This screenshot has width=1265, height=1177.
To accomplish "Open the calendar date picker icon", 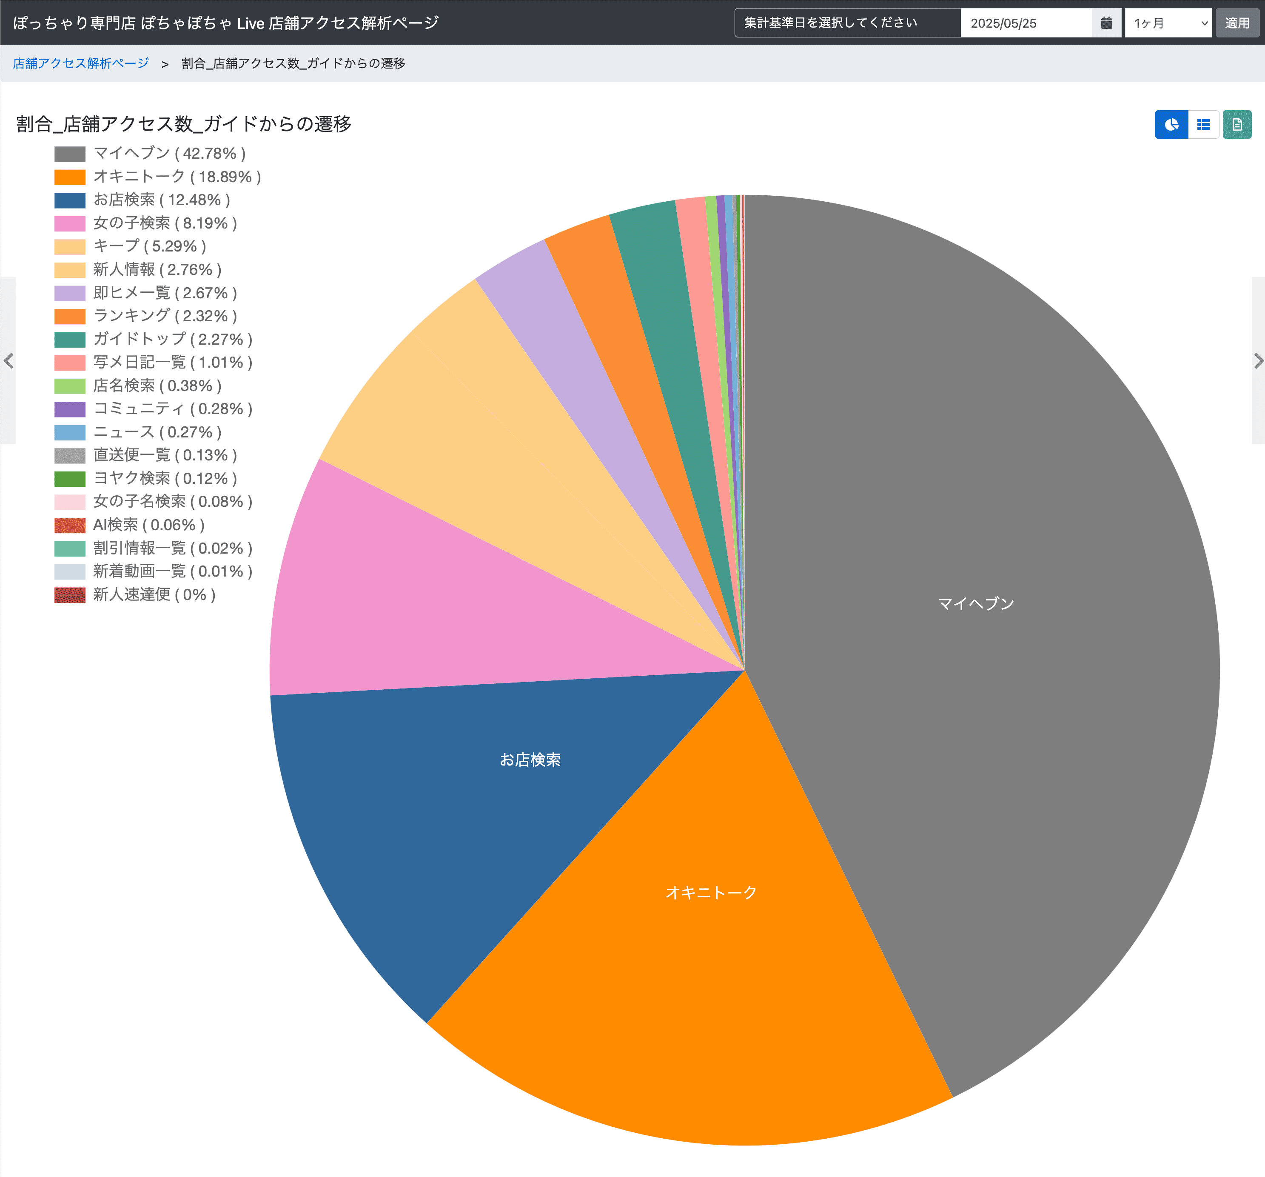I will 1107,23.
